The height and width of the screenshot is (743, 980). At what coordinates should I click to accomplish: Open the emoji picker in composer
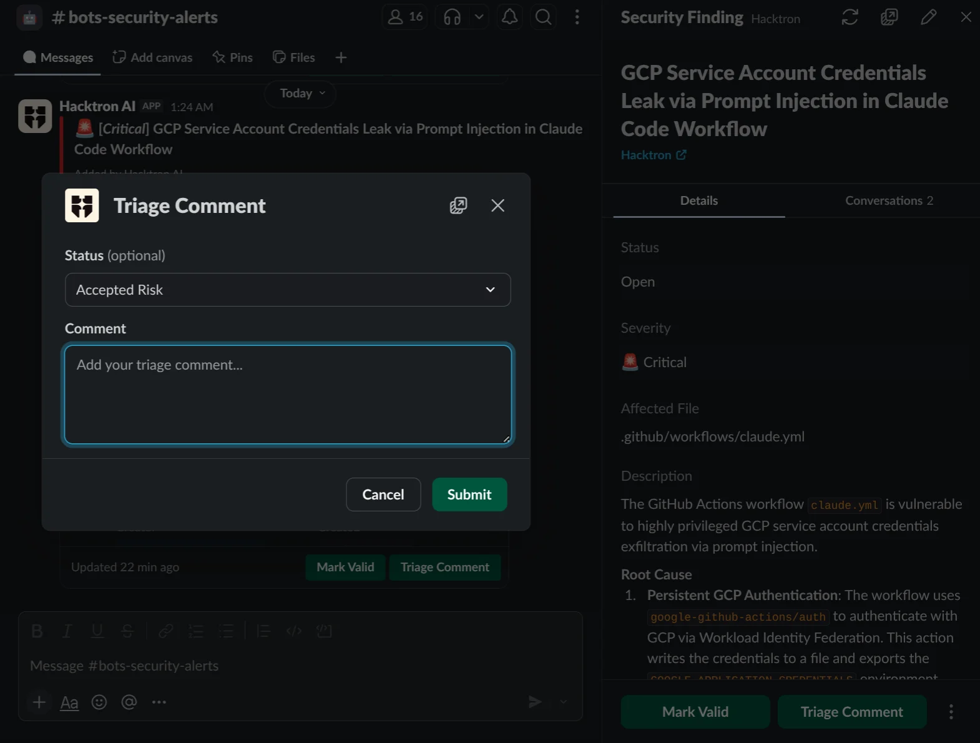99,702
